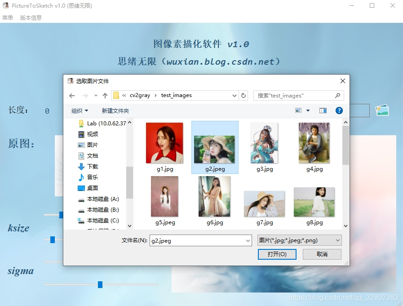Click the ksize slider handle
The width and height of the screenshot is (403, 306).
53,239
